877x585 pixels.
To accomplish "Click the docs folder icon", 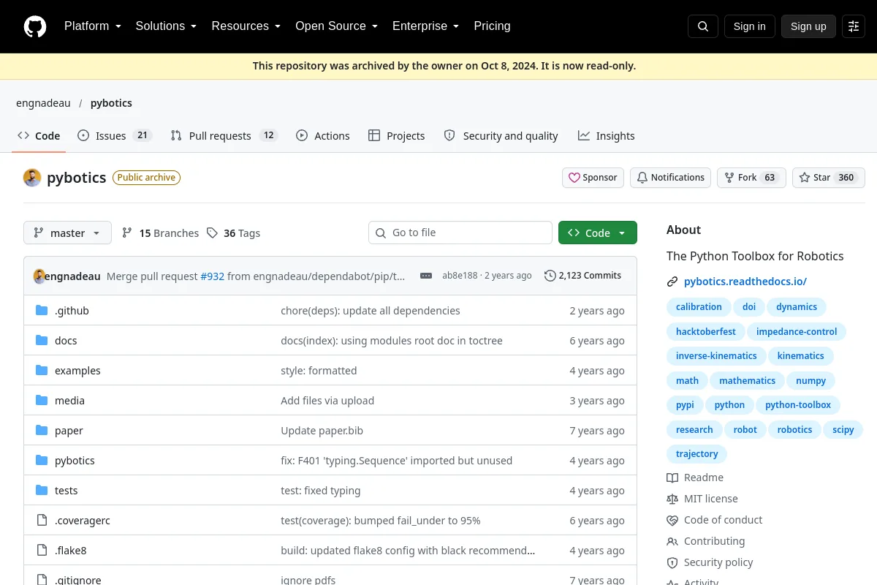I will click(42, 341).
